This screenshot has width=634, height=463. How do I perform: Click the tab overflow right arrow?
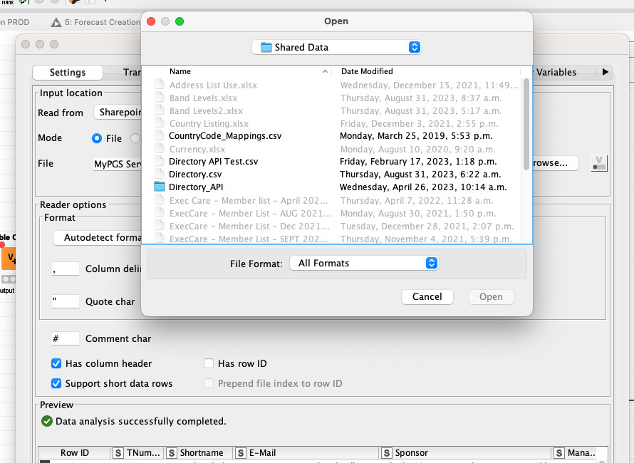pyautogui.click(x=605, y=72)
